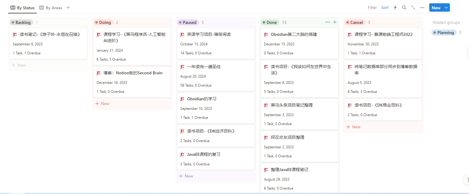Add new item under Doing column
Viewport: 469px width, 194px height.
click(x=103, y=104)
